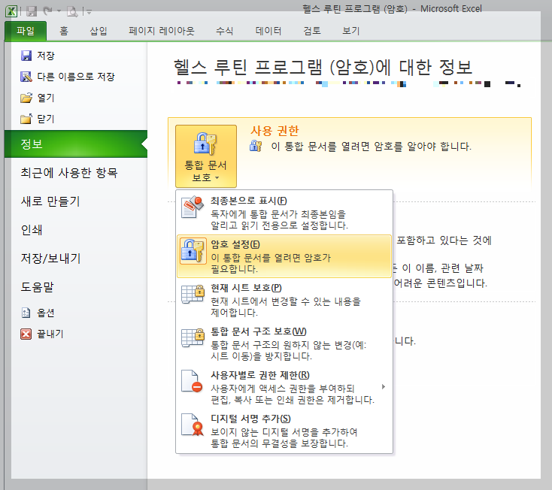The height and width of the screenshot is (490, 552).
Task: Click the quick access Redo icon
Action: [48, 11]
